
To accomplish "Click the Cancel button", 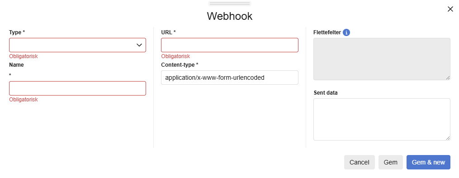I will [x=360, y=162].
